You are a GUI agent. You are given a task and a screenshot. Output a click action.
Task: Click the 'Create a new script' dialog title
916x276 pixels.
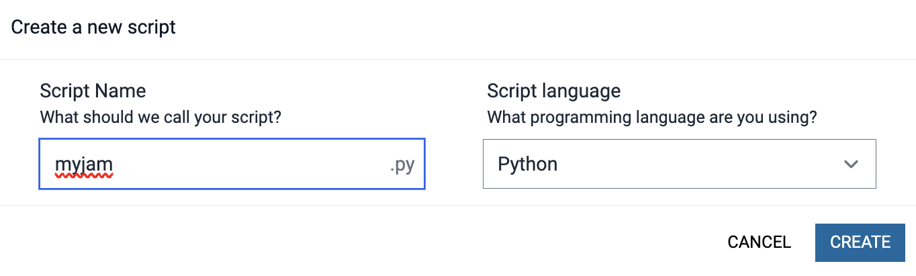(93, 28)
